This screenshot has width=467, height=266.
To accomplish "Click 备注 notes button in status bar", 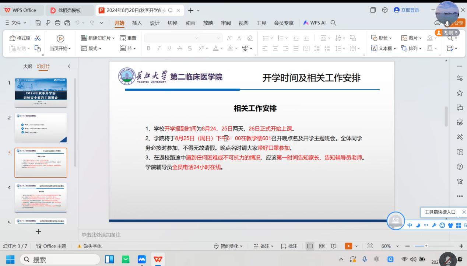I will 264,246.
